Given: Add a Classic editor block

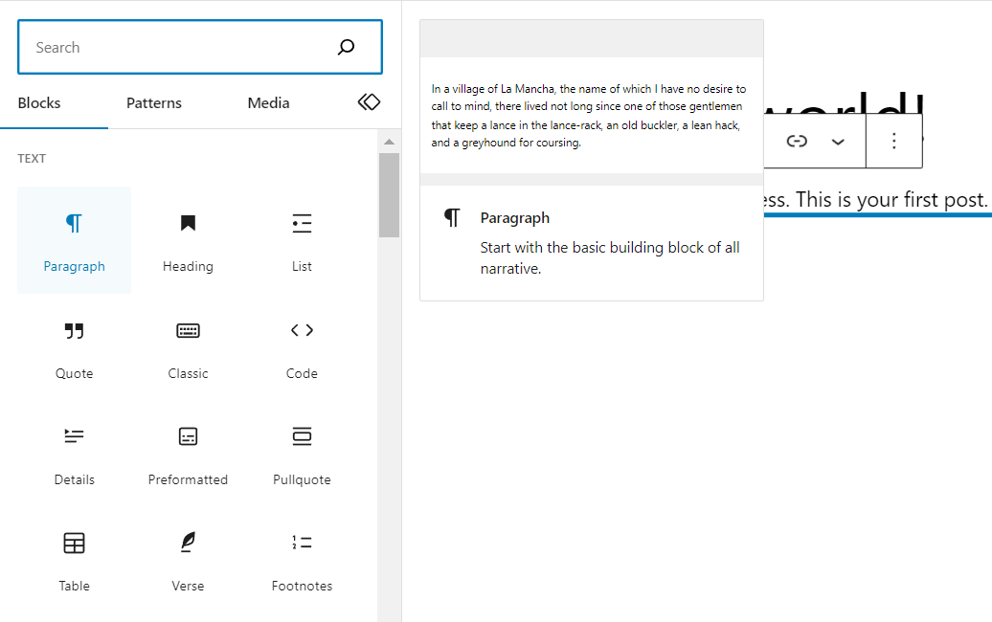Looking at the screenshot, I should point(188,346).
